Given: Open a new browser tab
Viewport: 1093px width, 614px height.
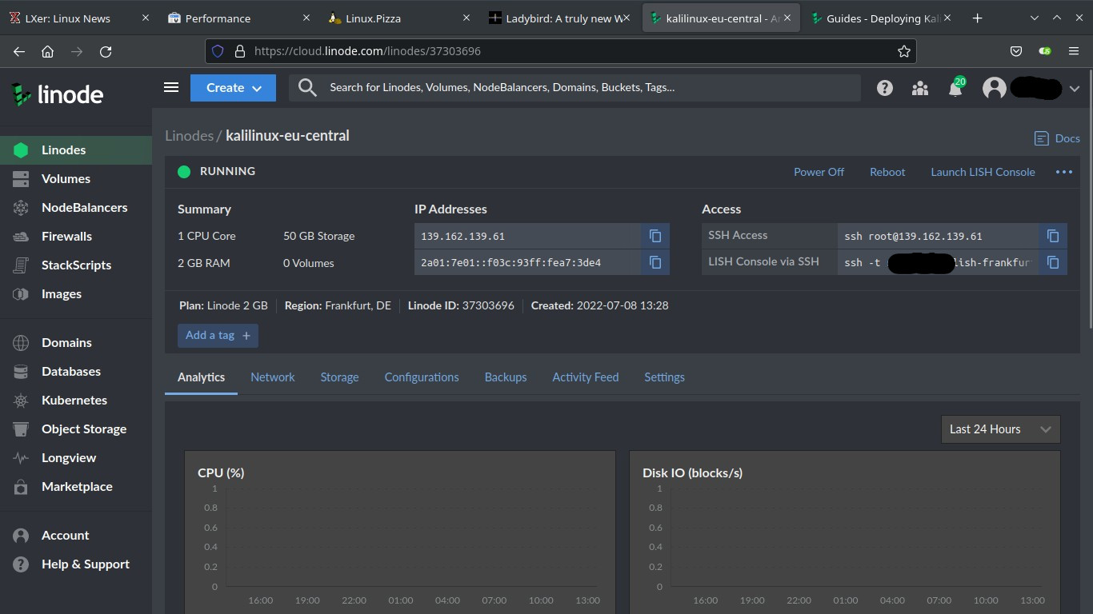Looking at the screenshot, I should (x=977, y=18).
